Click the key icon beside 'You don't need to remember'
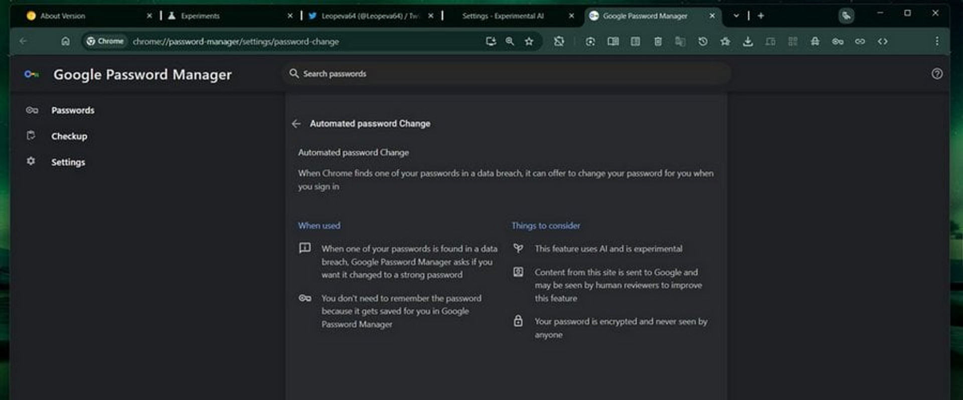The height and width of the screenshot is (400, 963). [x=305, y=298]
